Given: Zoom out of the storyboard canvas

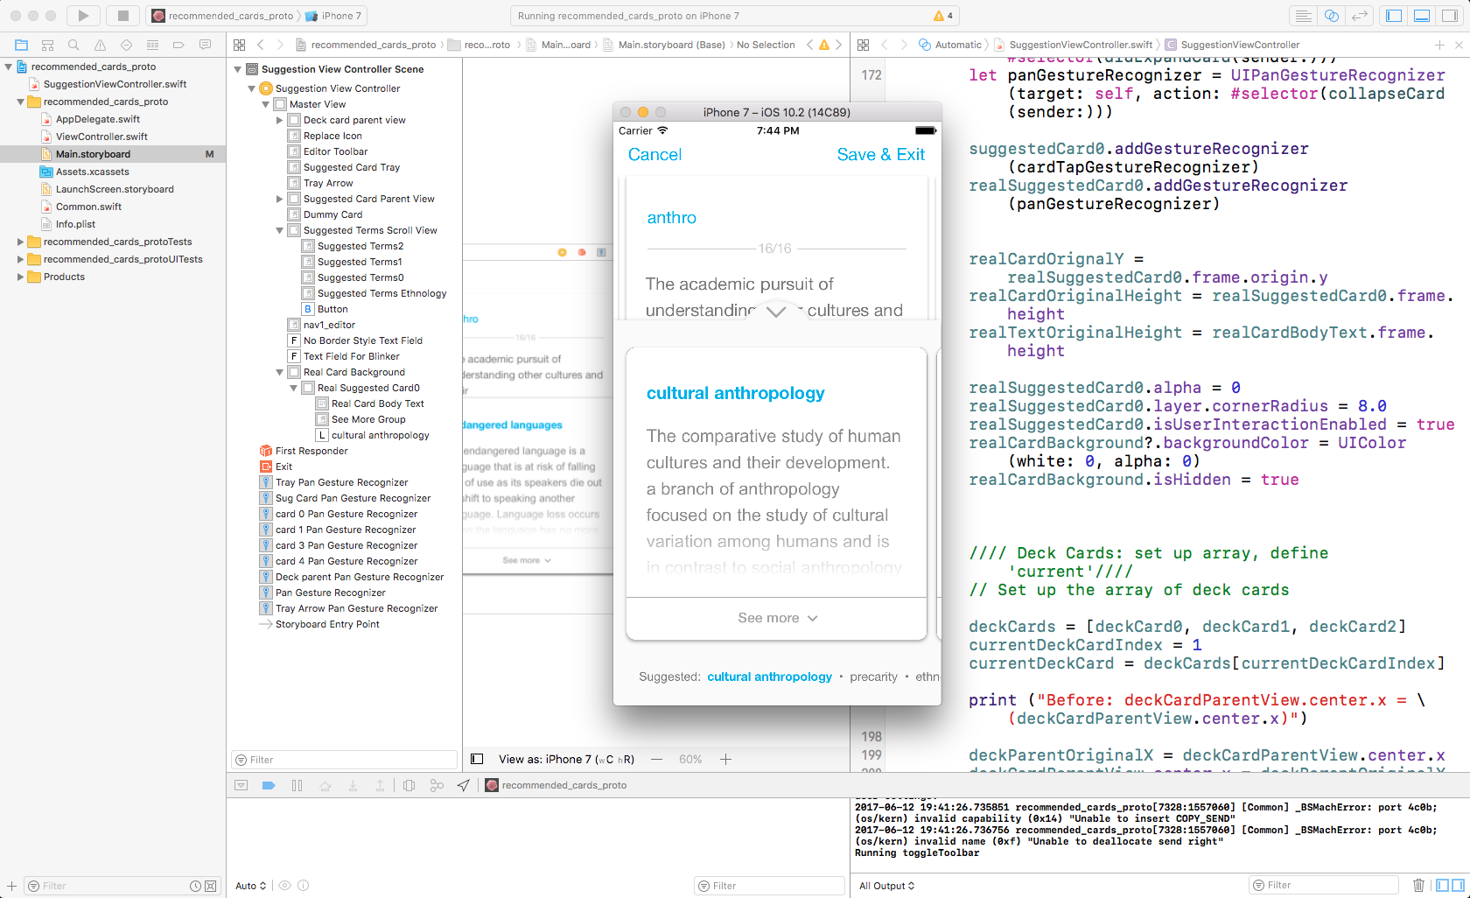Looking at the screenshot, I should [656, 759].
